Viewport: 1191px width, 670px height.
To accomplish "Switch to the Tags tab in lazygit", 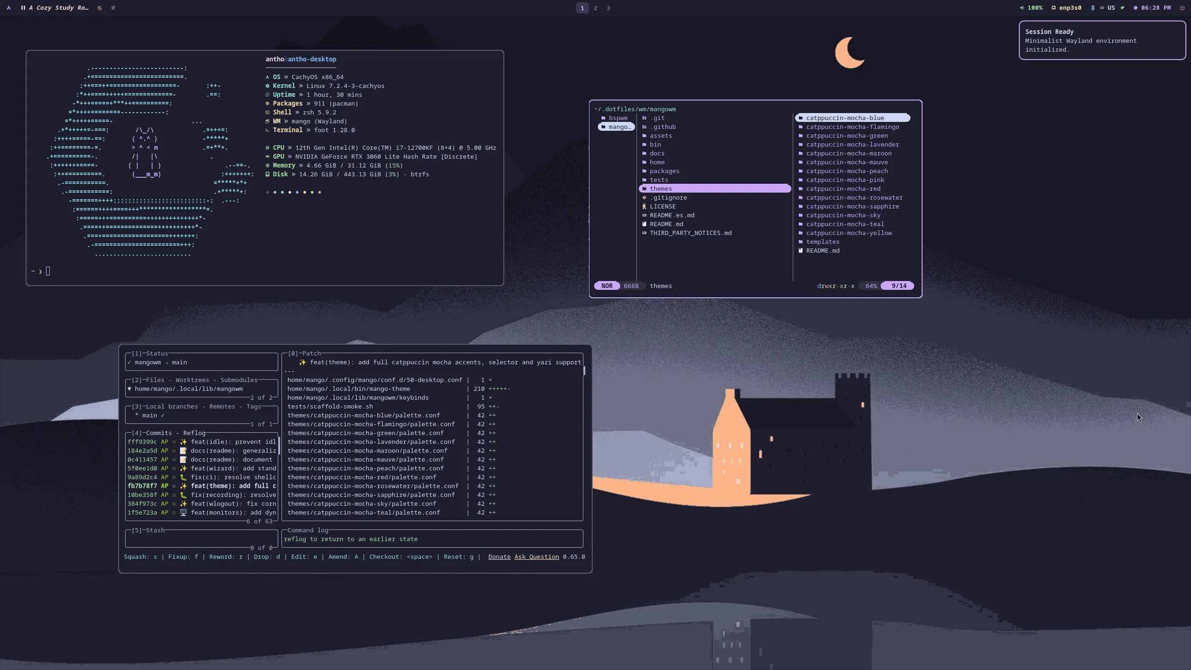I will pos(254,407).
